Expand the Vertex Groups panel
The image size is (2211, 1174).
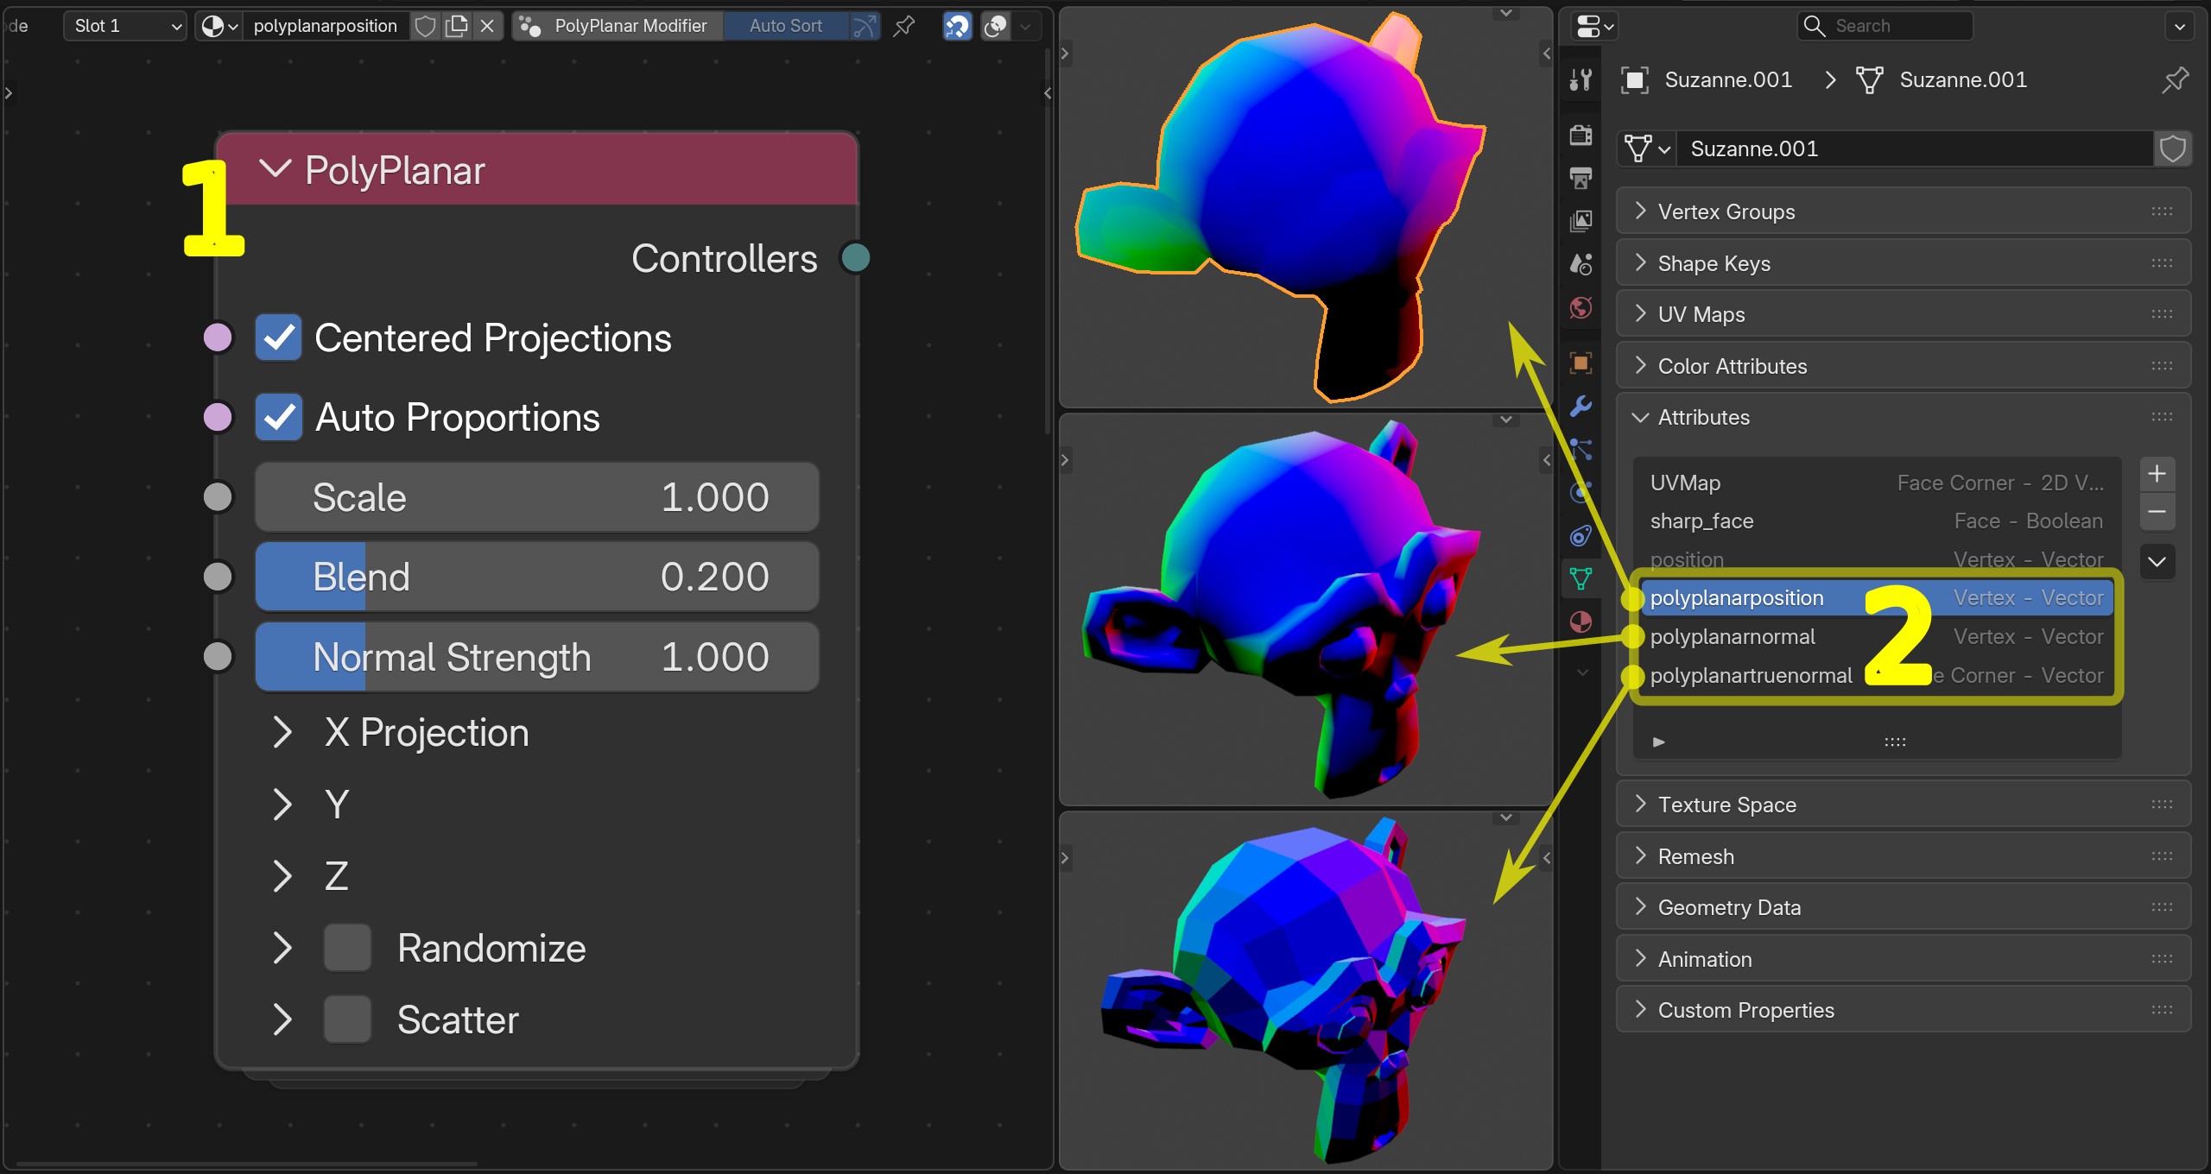(1903, 211)
